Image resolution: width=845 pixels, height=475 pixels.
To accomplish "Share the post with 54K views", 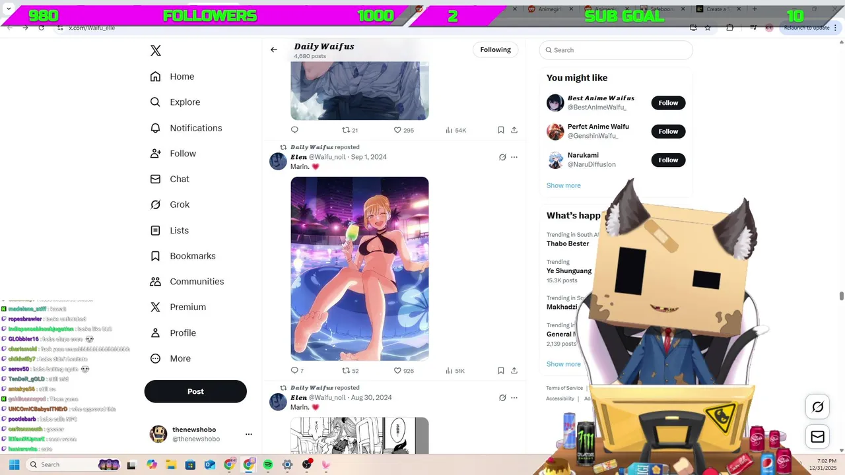I will (514, 130).
